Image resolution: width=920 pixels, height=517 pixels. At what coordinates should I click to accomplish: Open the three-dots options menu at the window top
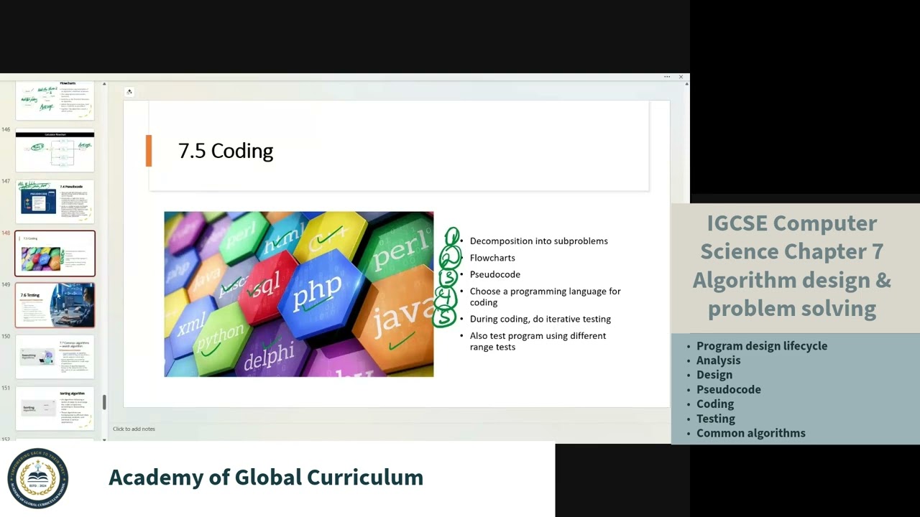[667, 77]
